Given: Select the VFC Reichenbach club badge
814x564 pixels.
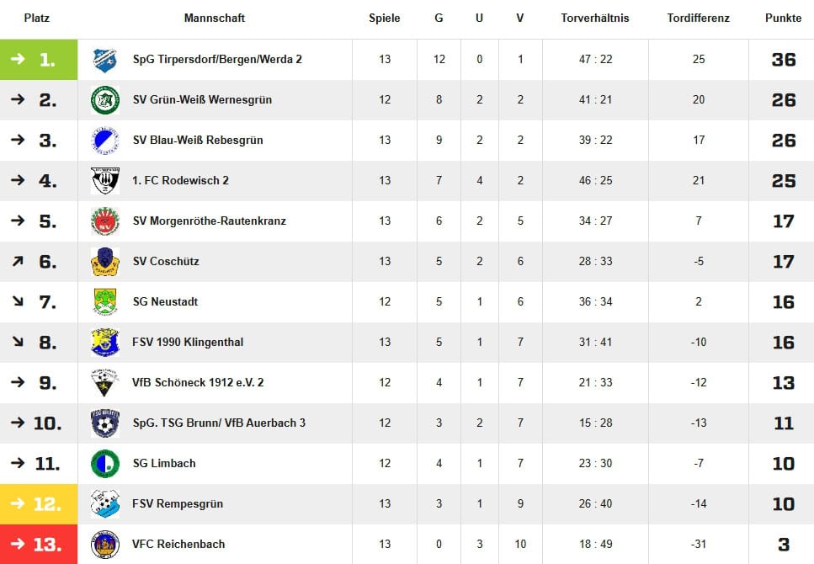Looking at the screenshot, I should [105, 545].
